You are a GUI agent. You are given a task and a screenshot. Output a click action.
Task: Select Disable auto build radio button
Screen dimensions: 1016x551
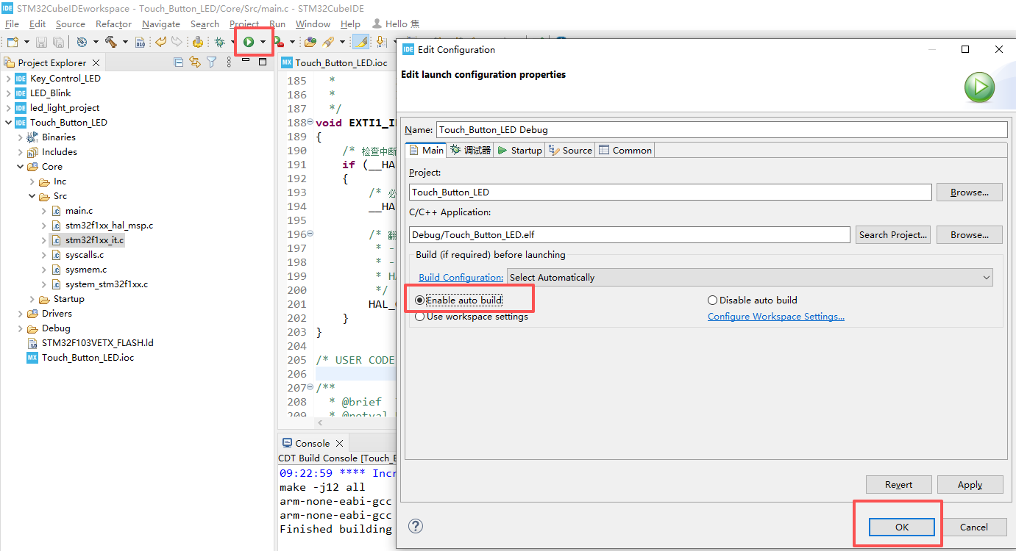[712, 300]
